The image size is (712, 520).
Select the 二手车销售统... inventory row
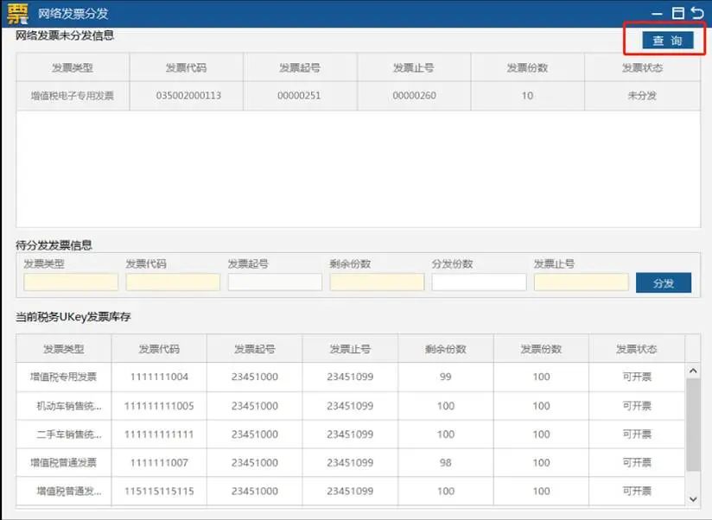point(350,434)
